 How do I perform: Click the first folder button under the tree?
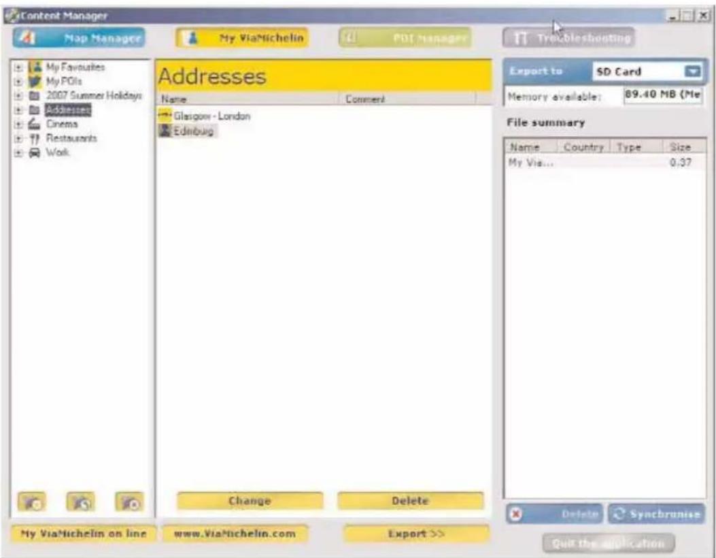click(x=31, y=502)
